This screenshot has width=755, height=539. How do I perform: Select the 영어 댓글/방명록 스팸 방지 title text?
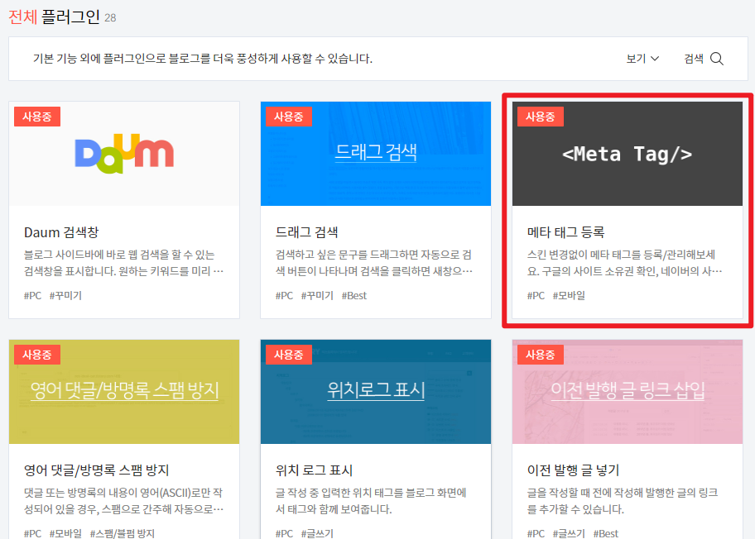coord(96,470)
